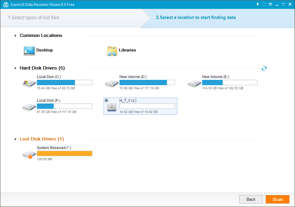Collapse the Lost Disk Drives section
The image size is (295, 207).
(x=15, y=139)
